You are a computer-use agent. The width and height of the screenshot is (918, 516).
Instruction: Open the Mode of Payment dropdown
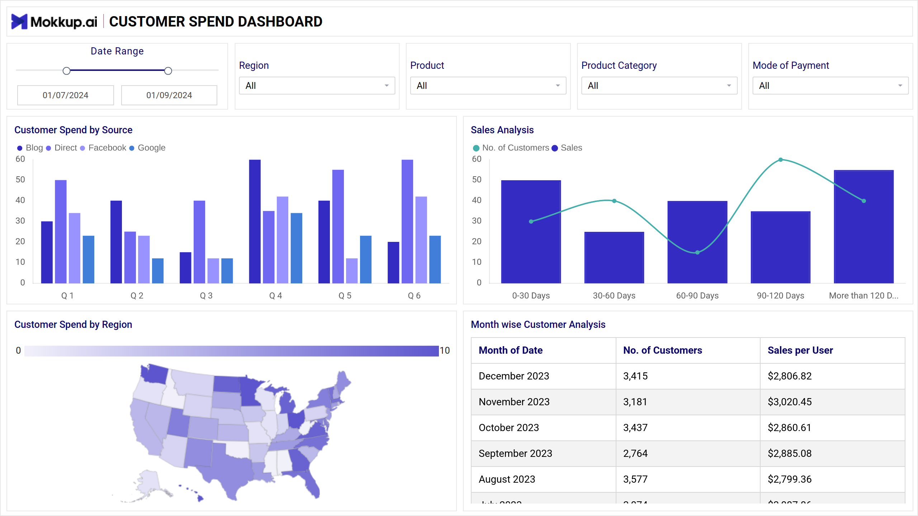pyautogui.click(x=831, y=86)
